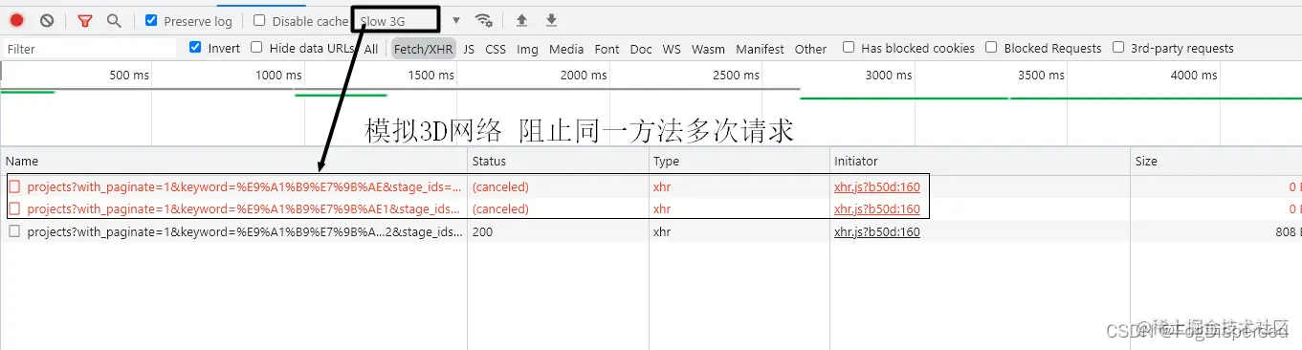Viewport: 1302px width, 350px height.
Task: Select the Font filter type
Action: click(607, 49)
